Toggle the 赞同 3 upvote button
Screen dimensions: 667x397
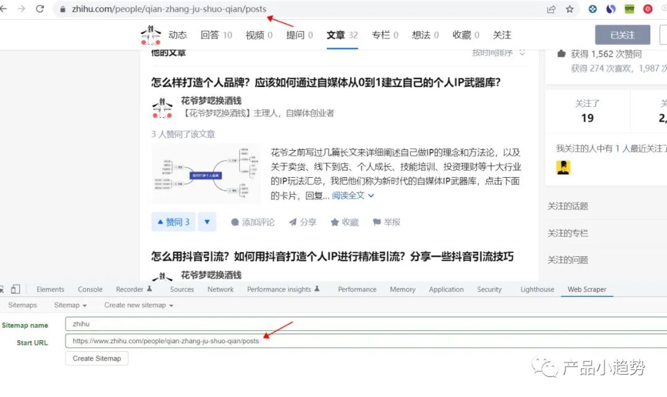tap(173, 222)
